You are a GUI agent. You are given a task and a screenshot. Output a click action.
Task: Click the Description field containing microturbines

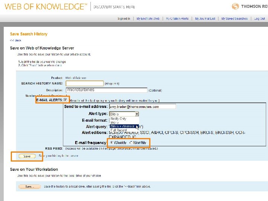click(x=106, y=90)
